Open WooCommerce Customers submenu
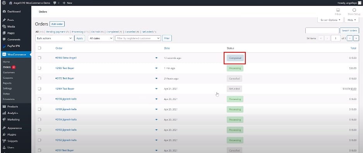This screenshot has height=153, width=363. pyautogui.click(x=9, y=72)
